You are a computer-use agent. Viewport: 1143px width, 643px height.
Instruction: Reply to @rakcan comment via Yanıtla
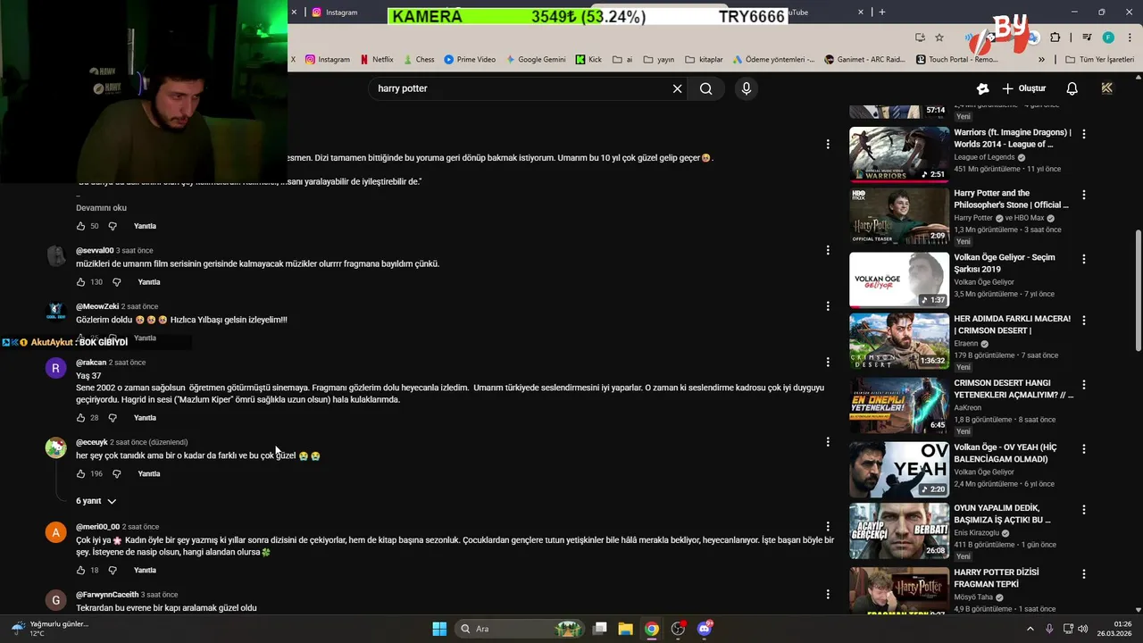point(145,418)
